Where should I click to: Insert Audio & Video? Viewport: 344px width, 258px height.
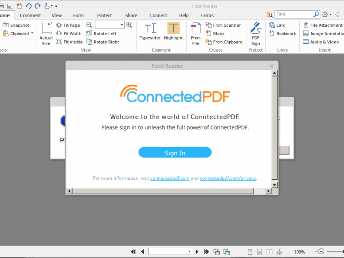(x=321, y=42)
